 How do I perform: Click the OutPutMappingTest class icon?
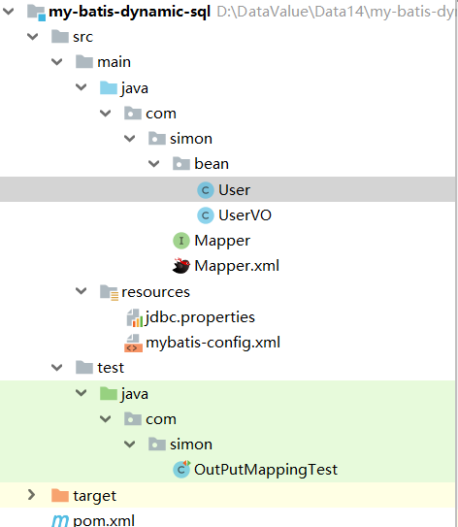point(181,469)
